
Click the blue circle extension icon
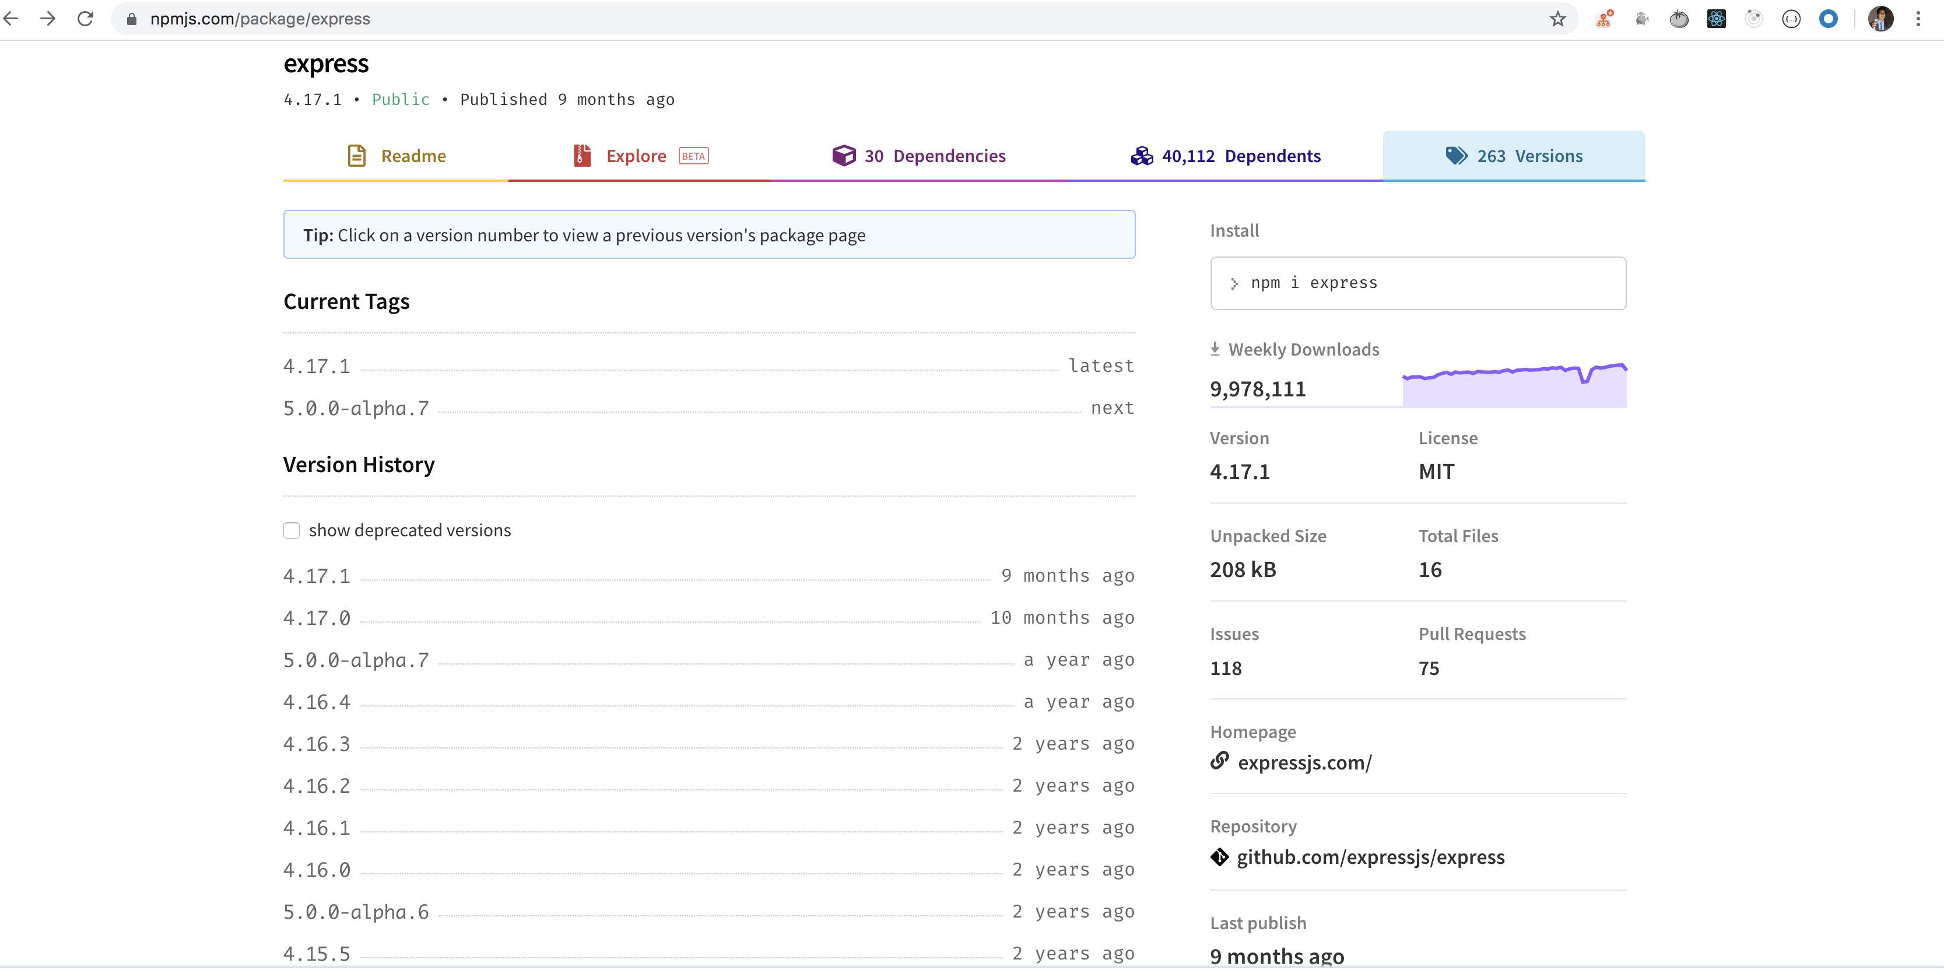pyautogui.click(x=1828, y=19)
